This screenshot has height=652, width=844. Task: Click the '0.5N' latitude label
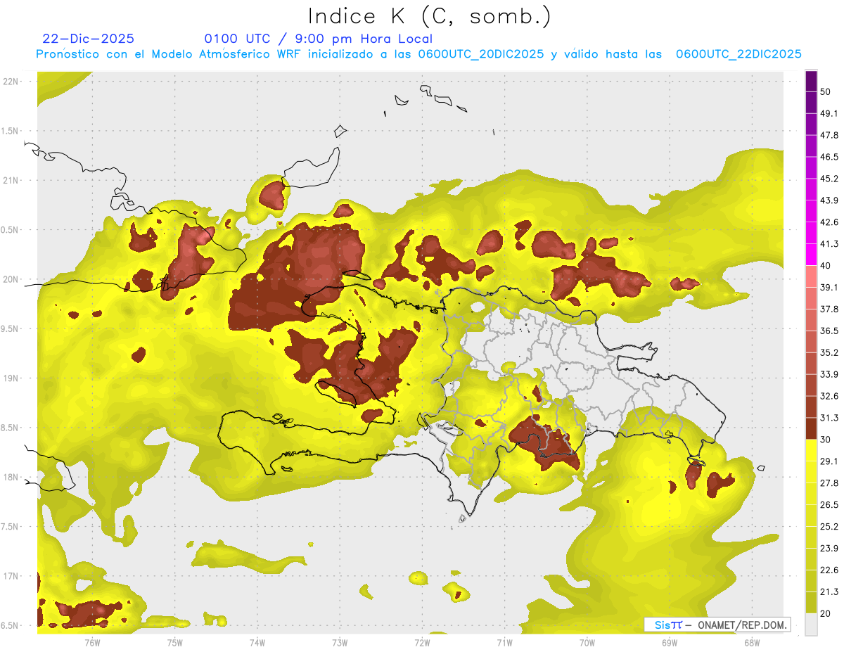pyautogui.click(x=9, y=230)
